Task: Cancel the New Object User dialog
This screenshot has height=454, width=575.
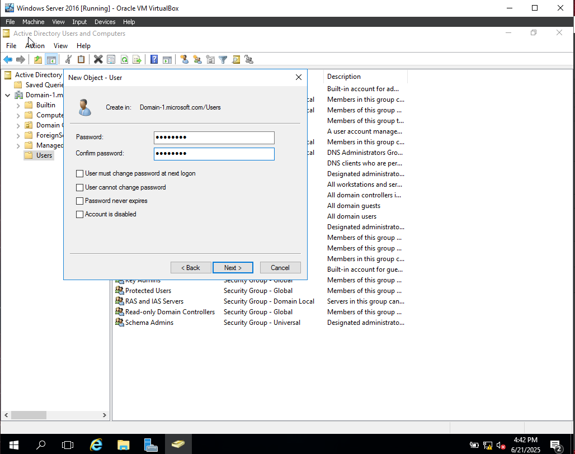Action: [x=280, y=267]
